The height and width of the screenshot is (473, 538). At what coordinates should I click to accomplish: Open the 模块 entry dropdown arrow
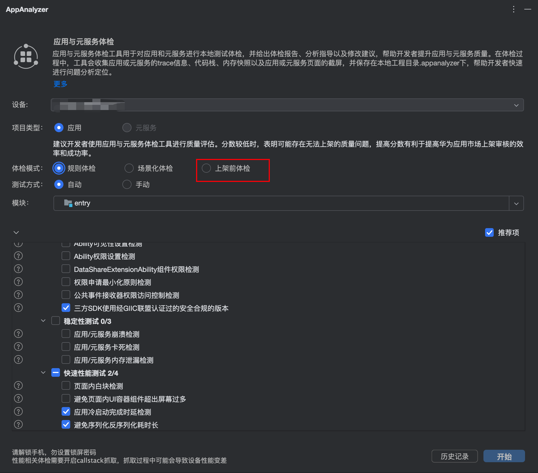[516, 203]
